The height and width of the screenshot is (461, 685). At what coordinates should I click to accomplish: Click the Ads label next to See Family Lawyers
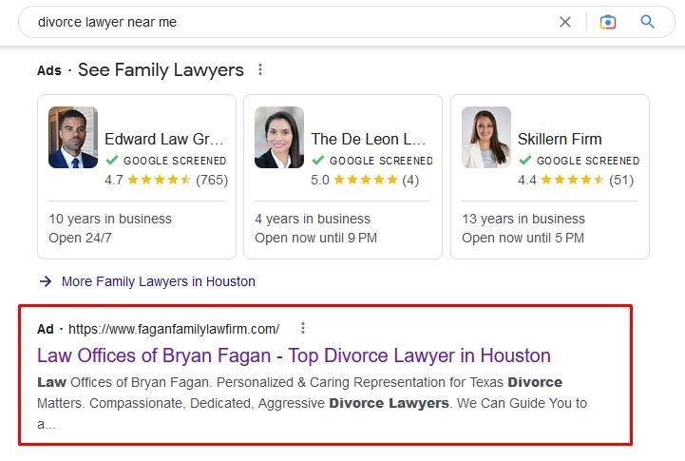49,70
